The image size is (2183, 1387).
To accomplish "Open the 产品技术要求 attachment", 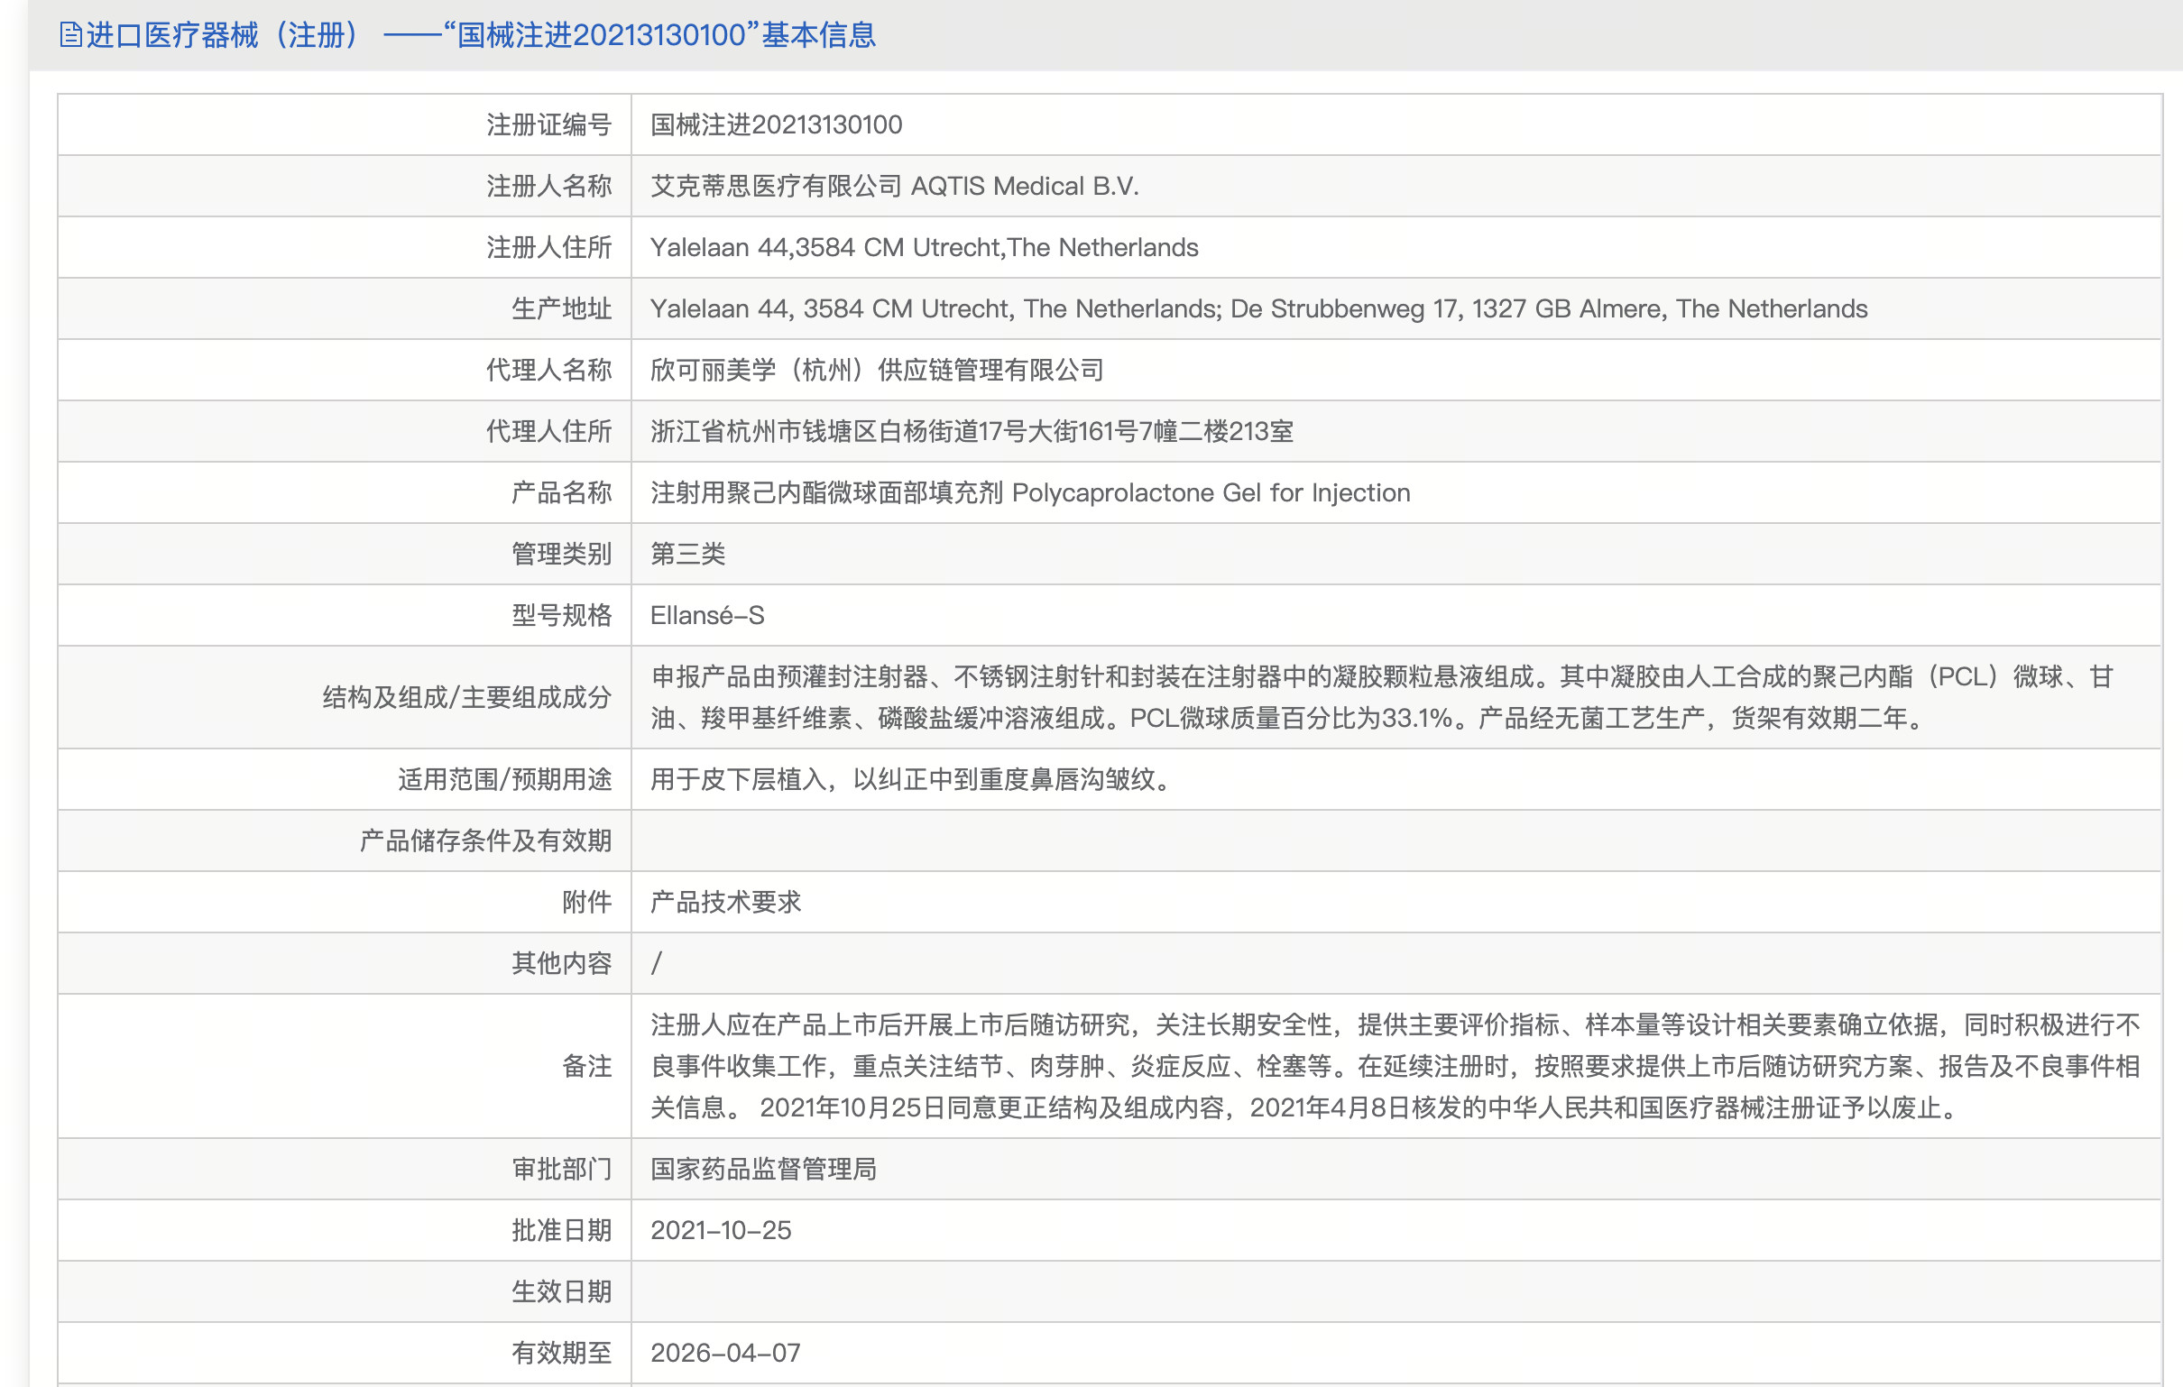I will coord(725,903).
